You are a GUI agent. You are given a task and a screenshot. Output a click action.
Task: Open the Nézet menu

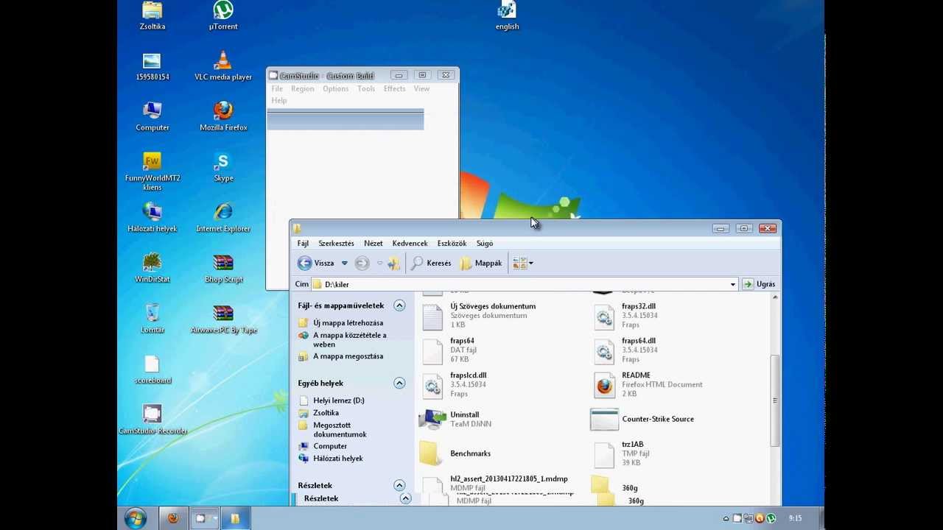(374, 244)
